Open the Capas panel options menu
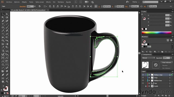Screen dimensions: 174x97 pos(172,71)
